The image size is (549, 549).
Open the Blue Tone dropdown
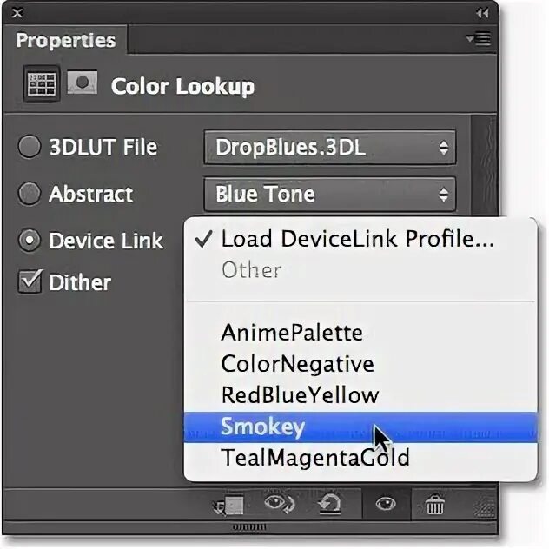(329, 194)
